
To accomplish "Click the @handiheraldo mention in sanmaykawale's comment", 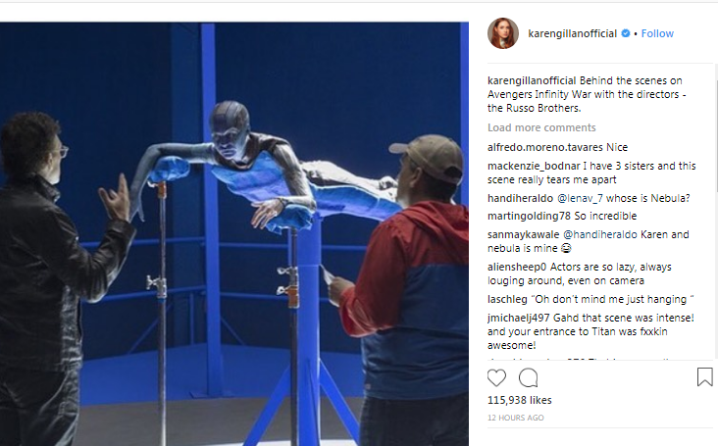I will click(599, 234).
